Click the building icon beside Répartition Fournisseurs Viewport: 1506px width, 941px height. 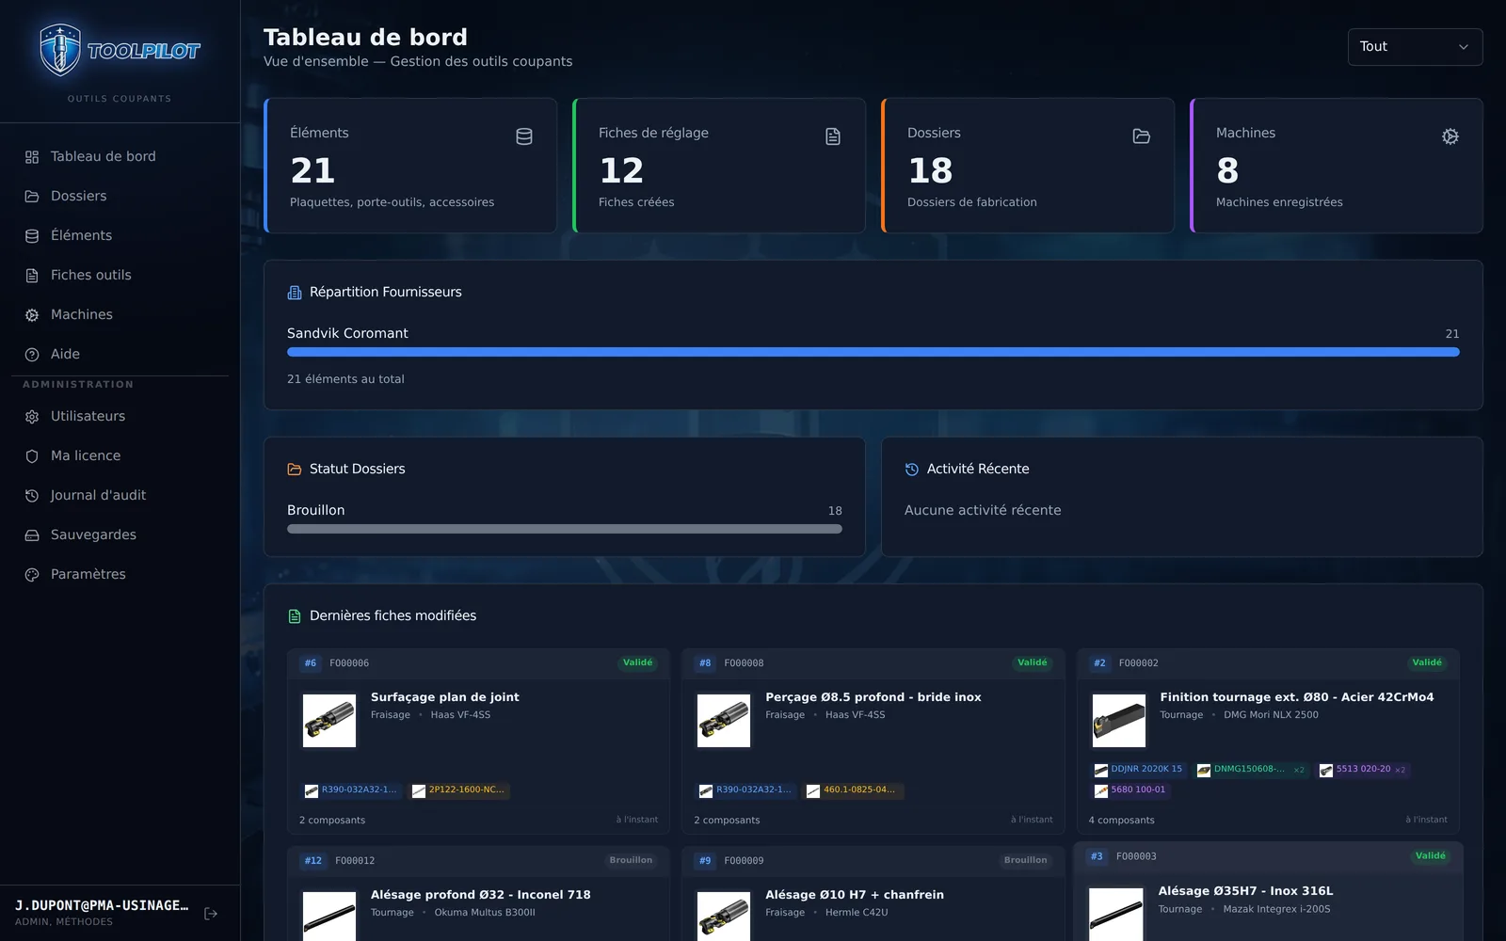pos(295,293)
